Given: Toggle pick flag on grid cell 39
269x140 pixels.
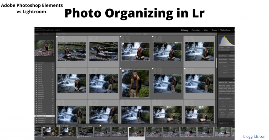Looking at the screenshot, I should pyautogui.click(x=153, y=69).
